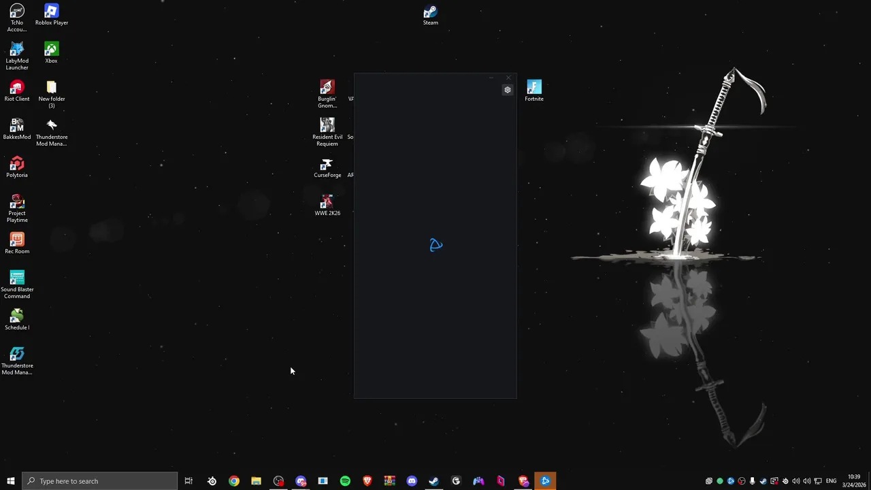Open the clock showing 10:39
Screen dimensions: 871x490
[x=854, y=481]
